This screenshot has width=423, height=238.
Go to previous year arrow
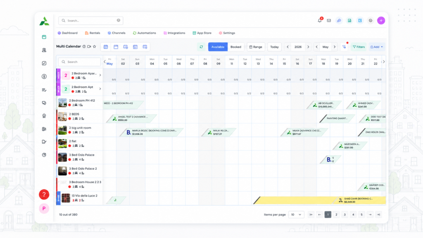point(288,47)
